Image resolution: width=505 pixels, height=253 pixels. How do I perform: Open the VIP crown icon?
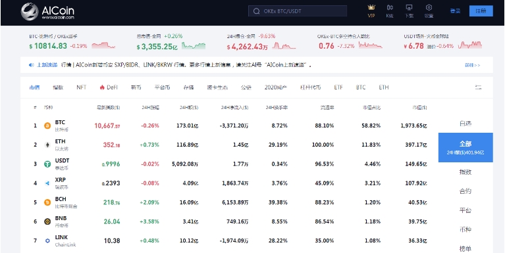click(x=371, y=7)
